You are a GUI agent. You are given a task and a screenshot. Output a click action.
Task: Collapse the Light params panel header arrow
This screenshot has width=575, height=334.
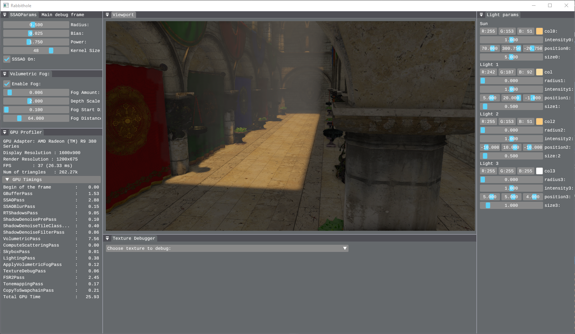[x=481, y=15]
